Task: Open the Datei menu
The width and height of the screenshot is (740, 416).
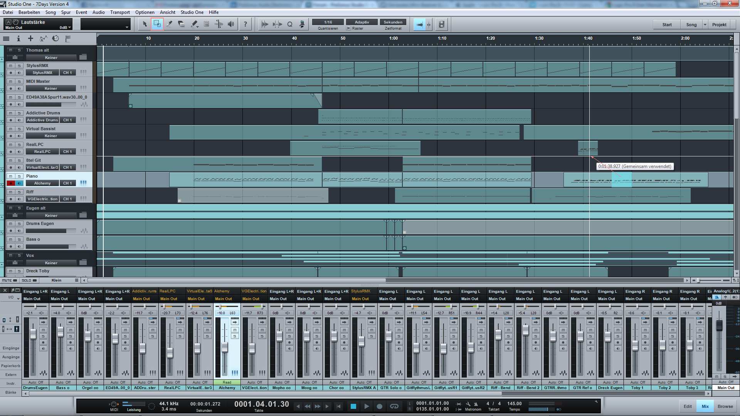Action: point(8,12)
